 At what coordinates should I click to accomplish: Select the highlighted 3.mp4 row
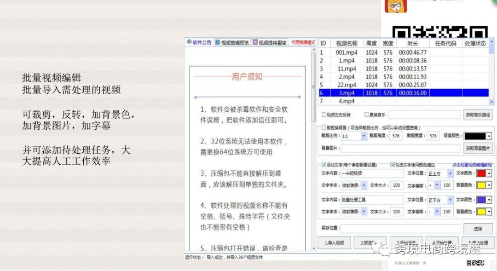pos(404,93)
